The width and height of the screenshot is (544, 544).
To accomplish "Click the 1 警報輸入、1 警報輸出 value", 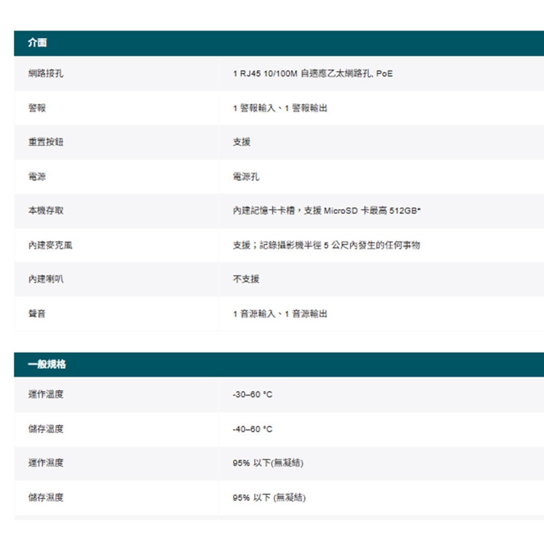I will coord(280,108).
